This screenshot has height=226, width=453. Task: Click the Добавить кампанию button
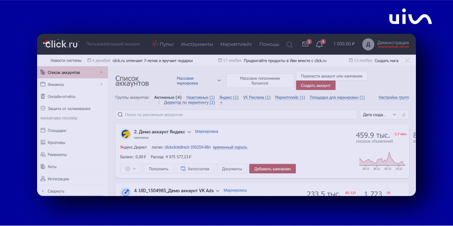(273, 169)
